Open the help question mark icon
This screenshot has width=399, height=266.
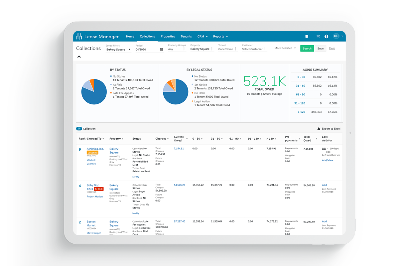click(326, 37)
